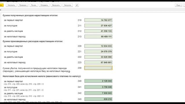Select line 221 expenses field 24 078 379

98,51
